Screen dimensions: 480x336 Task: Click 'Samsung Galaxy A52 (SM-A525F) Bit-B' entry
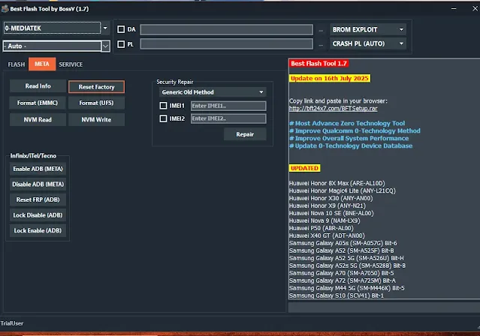coord(342,250)
